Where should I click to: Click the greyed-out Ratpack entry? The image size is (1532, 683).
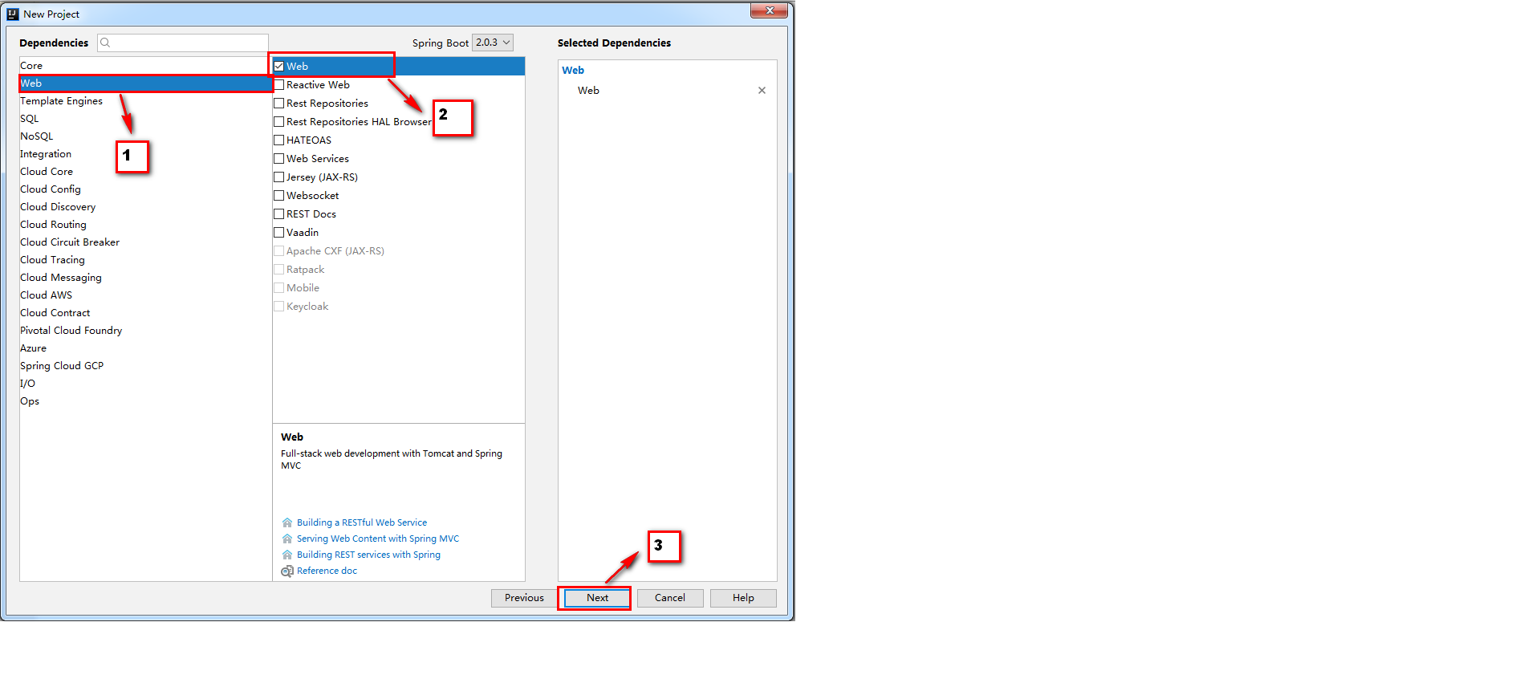[x=305, y=270]
